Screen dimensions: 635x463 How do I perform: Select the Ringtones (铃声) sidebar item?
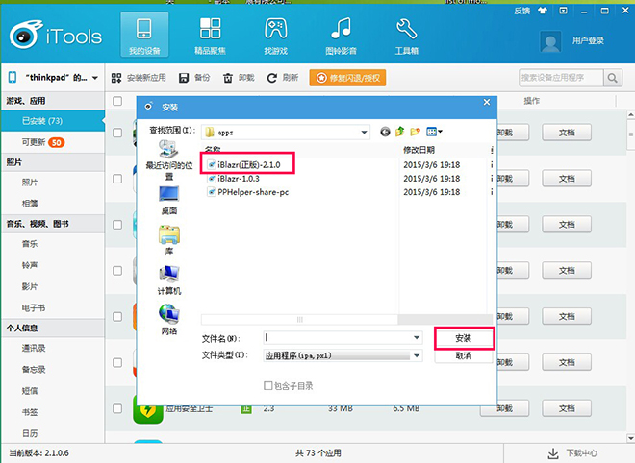pyautogui.click(x=53, y=265)
